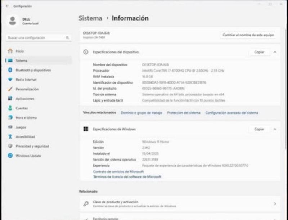Click the Windows logo icon in Especificaciones de Windows
Image resolution: width=288 pixels, height=220 pixels.
[86, 129]
